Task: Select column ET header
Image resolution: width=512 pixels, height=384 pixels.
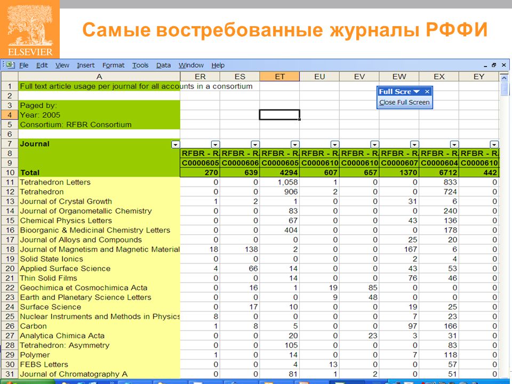Action: tap(280, 76)
